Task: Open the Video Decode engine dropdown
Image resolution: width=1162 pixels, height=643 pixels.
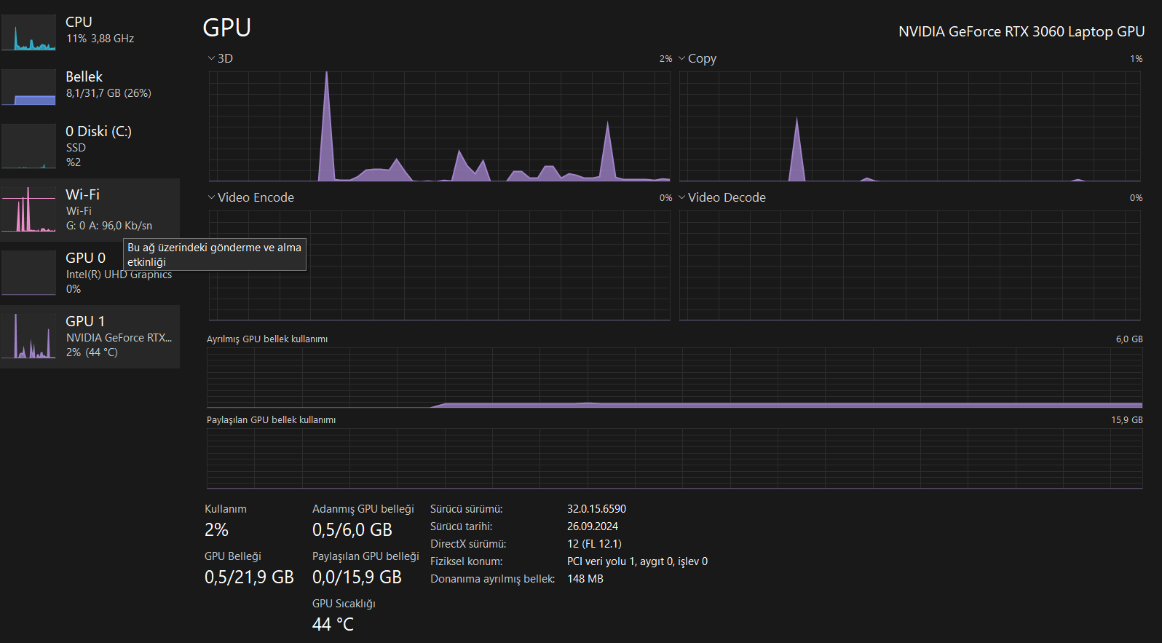Action: coord(722,197)
